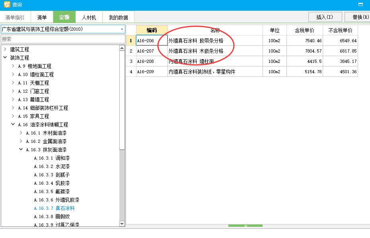This screenshot has width=370, height=238.
Task: Select code cell A16-207
Action: pyautogui.click(x=152, y=51)
